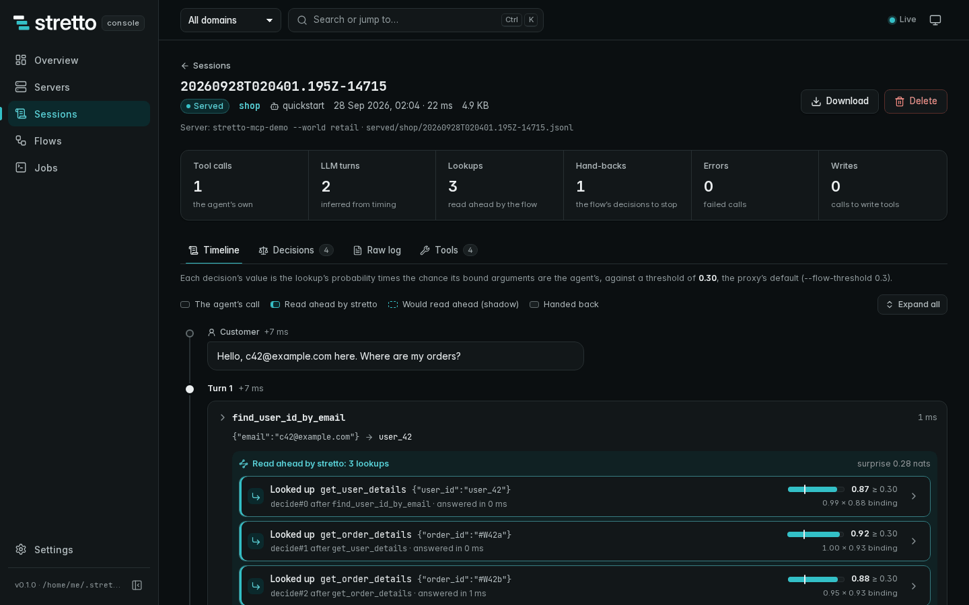Screen dimensions: 969x605
Task: Click the LLM turns stat card
Action: tap(372, 185)
